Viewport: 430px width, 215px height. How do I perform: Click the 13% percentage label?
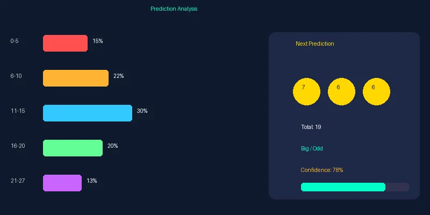91,181
